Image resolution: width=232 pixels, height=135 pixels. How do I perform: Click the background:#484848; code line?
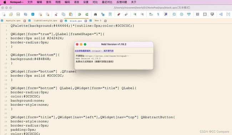[31, 59]
